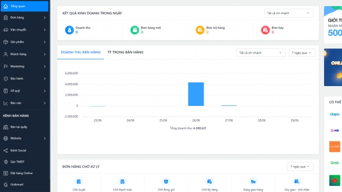Click the Đơn hủy value 0
Screen dimensions: 342x192
pyautogui.click(x=273, y=32)
